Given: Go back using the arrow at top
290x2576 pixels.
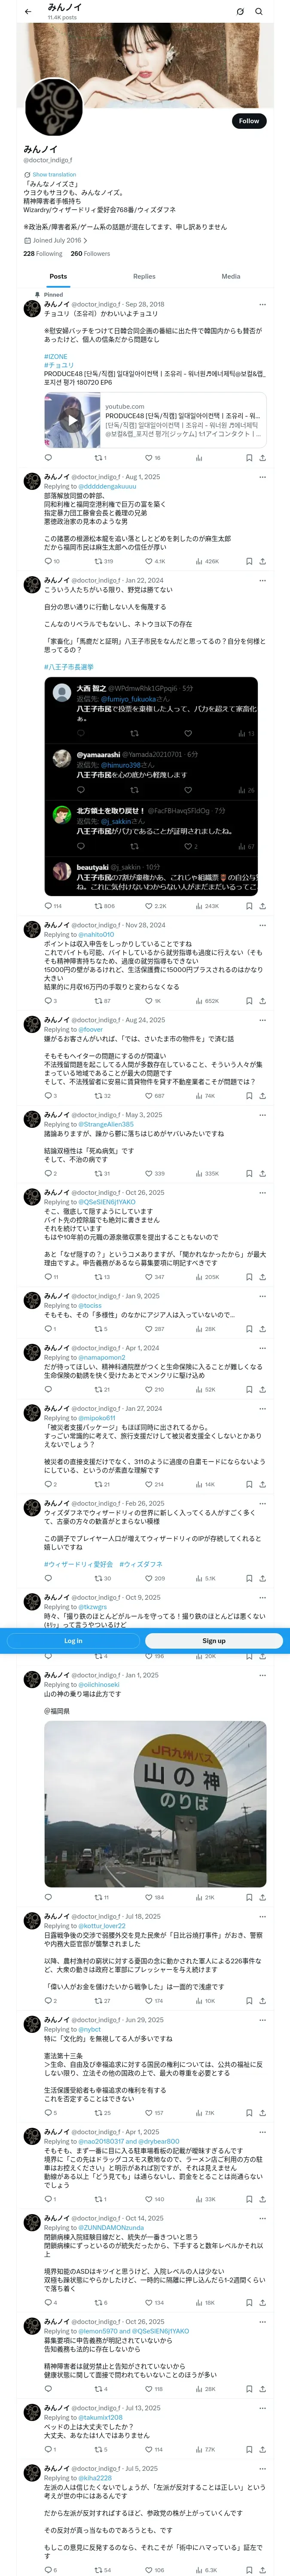Looking at the screenshot, I should pos(28,11).
